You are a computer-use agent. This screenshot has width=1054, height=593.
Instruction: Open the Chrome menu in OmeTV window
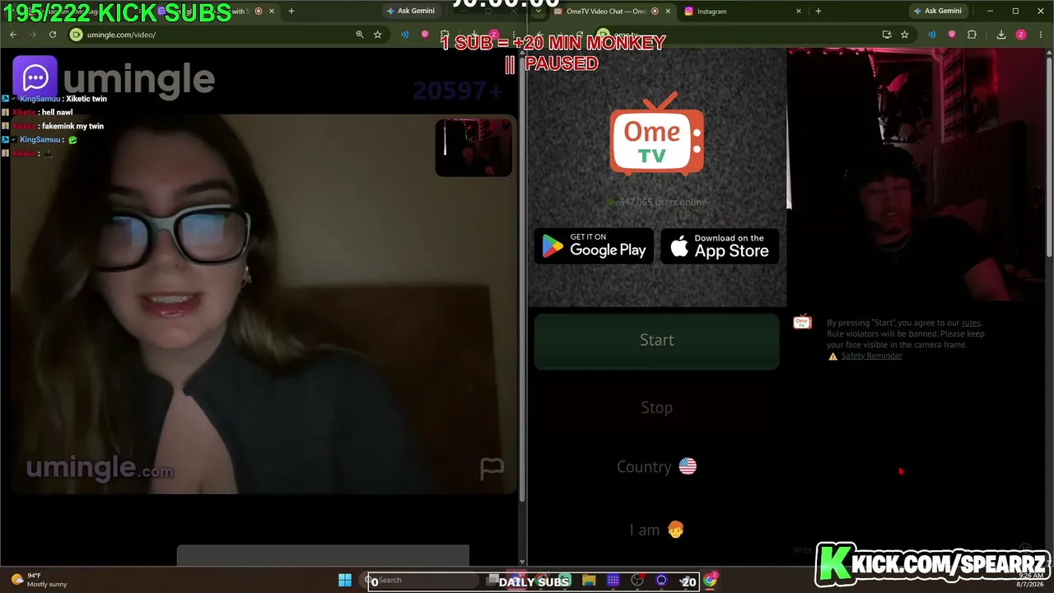[x=1041, y=35]
